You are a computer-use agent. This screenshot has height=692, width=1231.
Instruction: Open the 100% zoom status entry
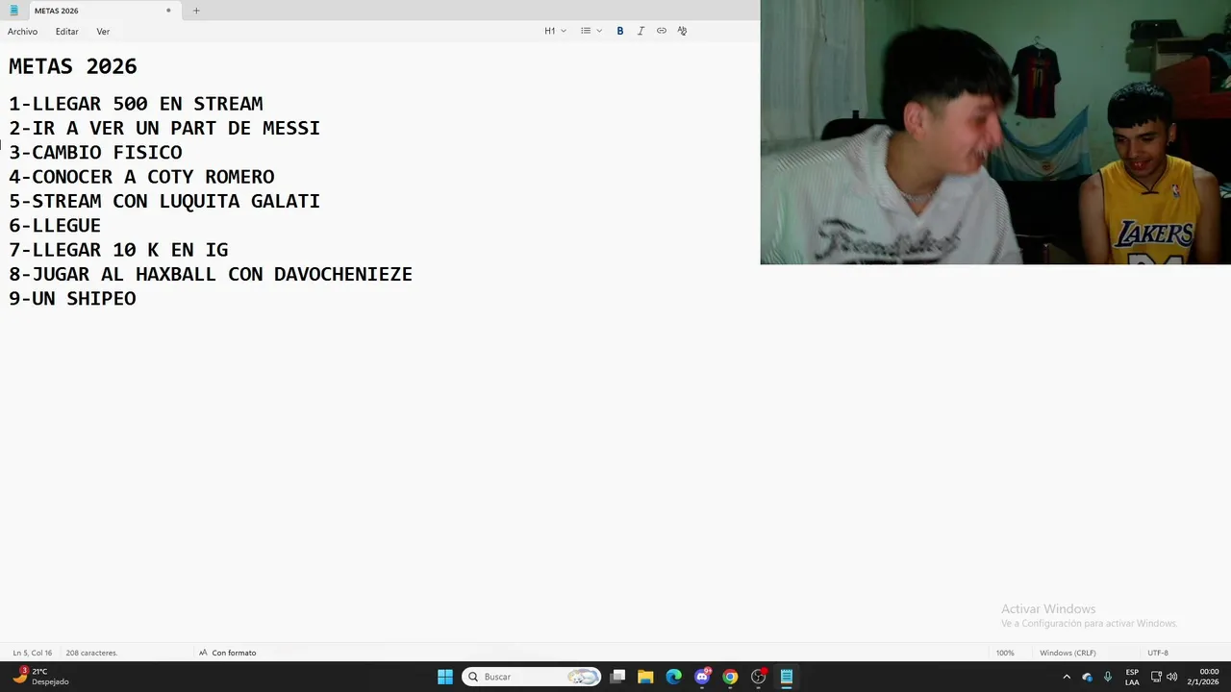1005,653
